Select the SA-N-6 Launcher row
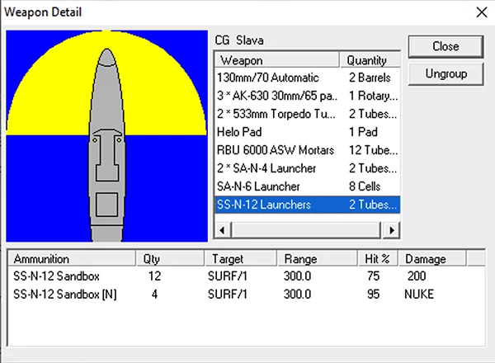 276,186
